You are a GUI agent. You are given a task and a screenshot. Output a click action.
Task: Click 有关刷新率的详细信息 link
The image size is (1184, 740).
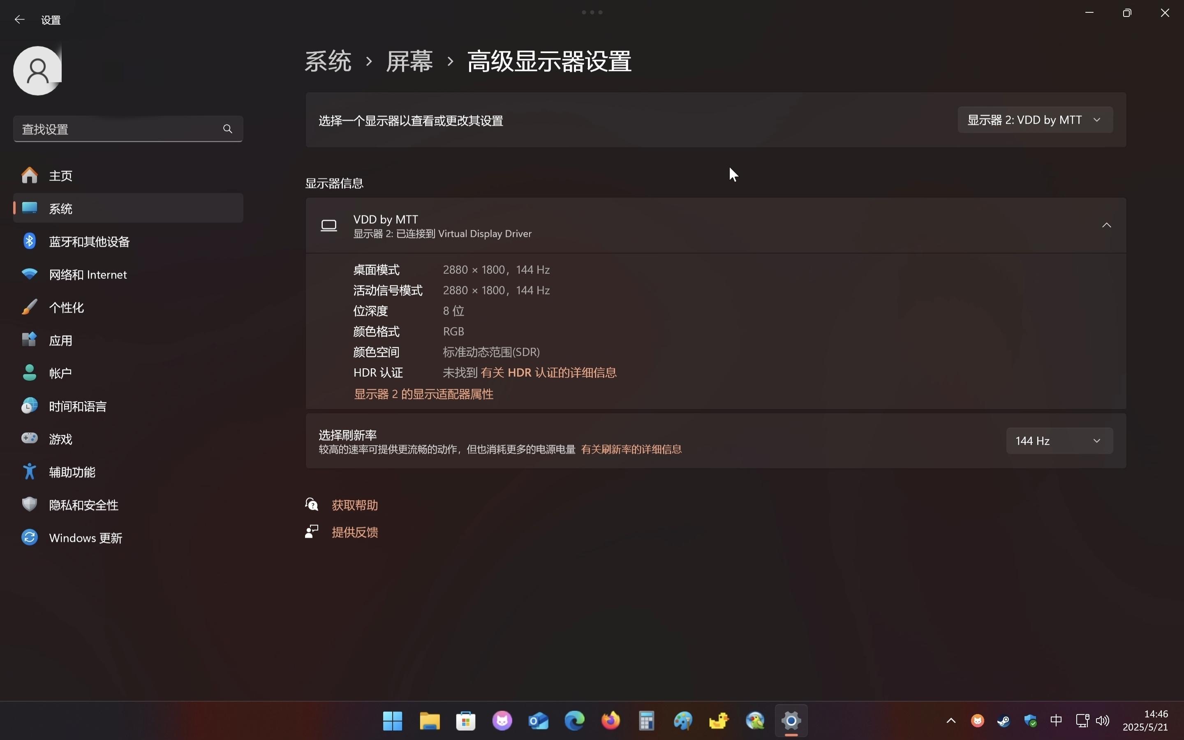(631, 449)
